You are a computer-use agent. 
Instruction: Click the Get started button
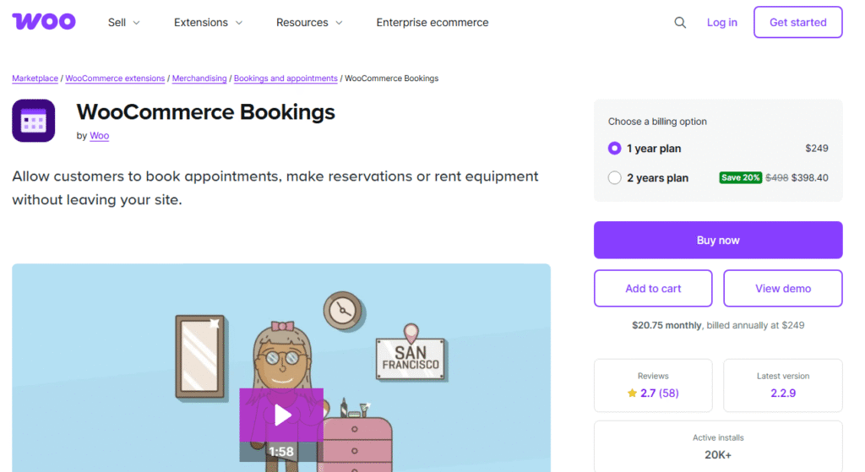click(797, 22)
